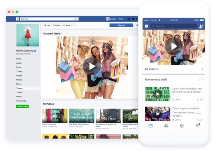Viewport: 213px width, 151px height.
Task: Click the search magnifier icon in desktop search bar
Action: [x=76, y=19]
